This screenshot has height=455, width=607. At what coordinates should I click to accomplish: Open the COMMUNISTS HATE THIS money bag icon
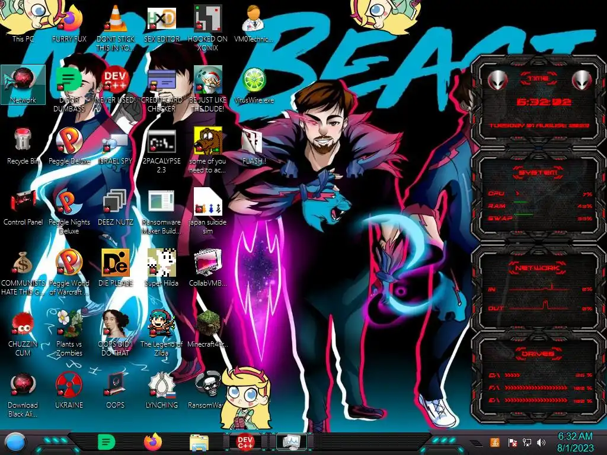coord(23,273)
